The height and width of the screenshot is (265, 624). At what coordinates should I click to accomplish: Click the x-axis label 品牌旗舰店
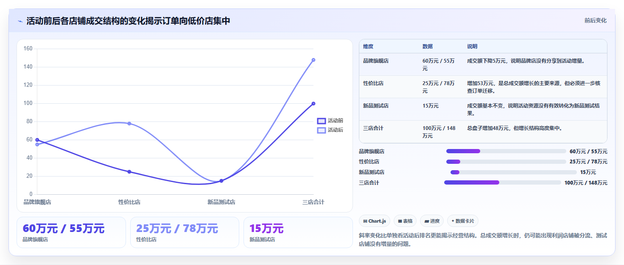pyautogui.click(x=37, y=202)
